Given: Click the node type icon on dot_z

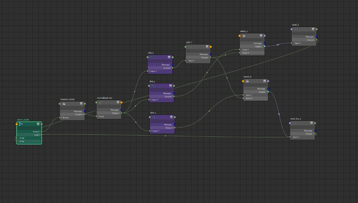Looking at the screenshot, I should point(154,117).
